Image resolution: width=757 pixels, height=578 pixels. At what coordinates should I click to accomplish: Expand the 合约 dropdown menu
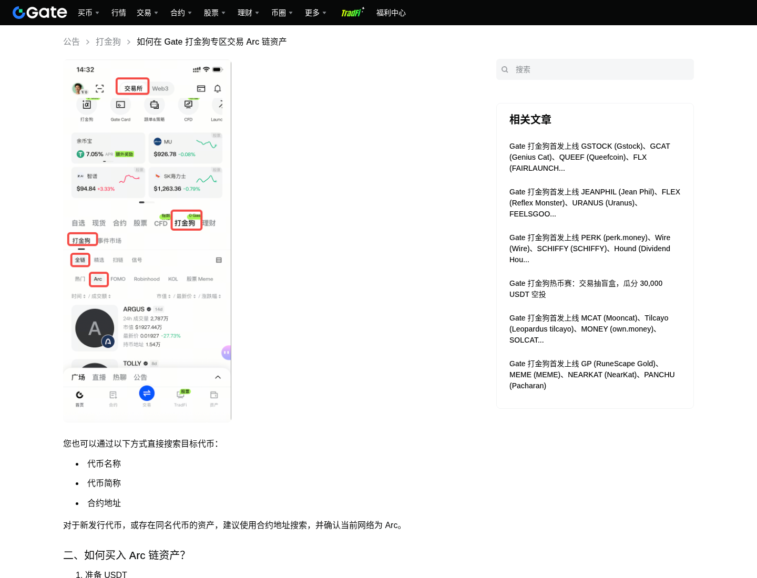coord(181,13)
